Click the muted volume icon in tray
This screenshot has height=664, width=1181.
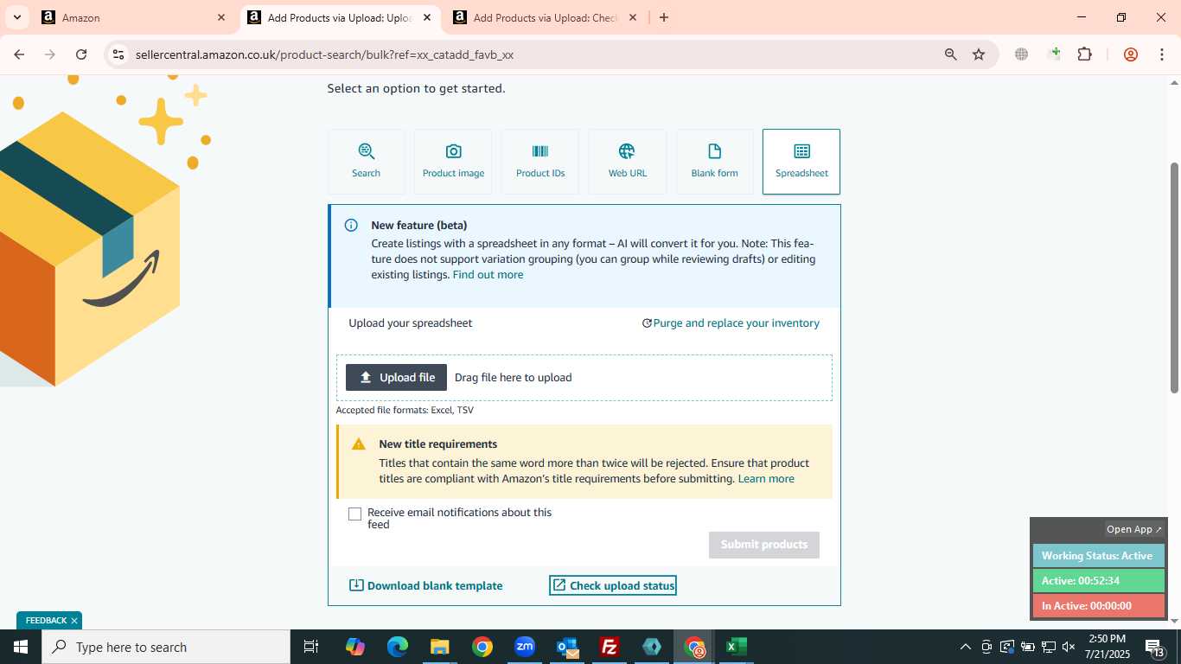(1069, 647)
